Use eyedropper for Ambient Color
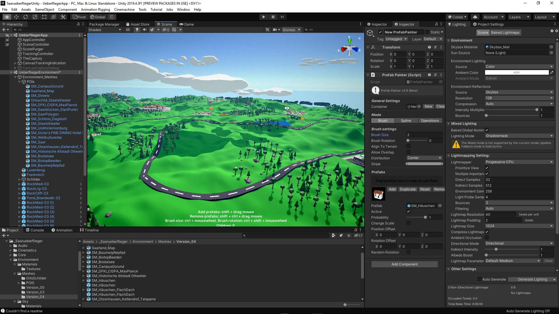The width and height of the screenshot is (559, 314). [551, 72]
